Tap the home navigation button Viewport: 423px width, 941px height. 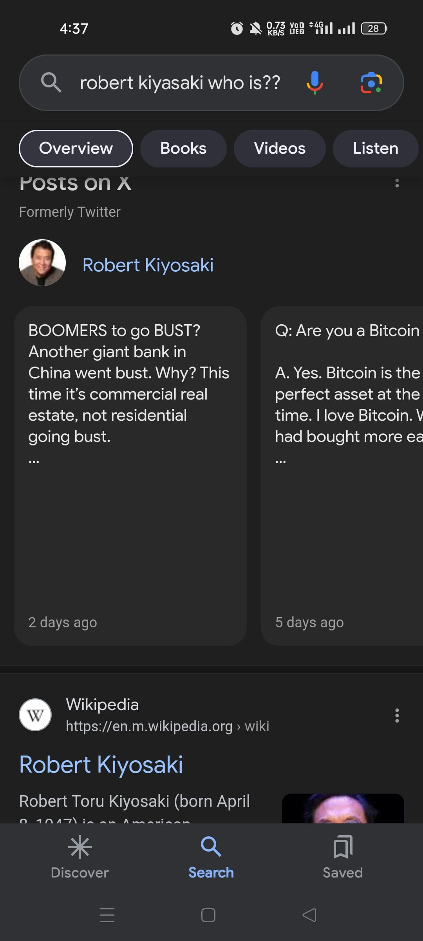(208, 916)
